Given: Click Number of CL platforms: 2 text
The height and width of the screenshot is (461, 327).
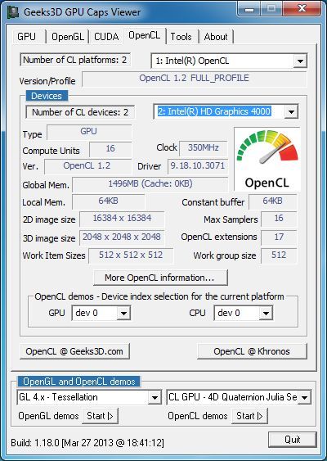Looking at the screenshot, I should [75, 60].
